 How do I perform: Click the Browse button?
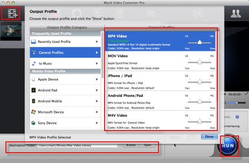pos(131,145)
